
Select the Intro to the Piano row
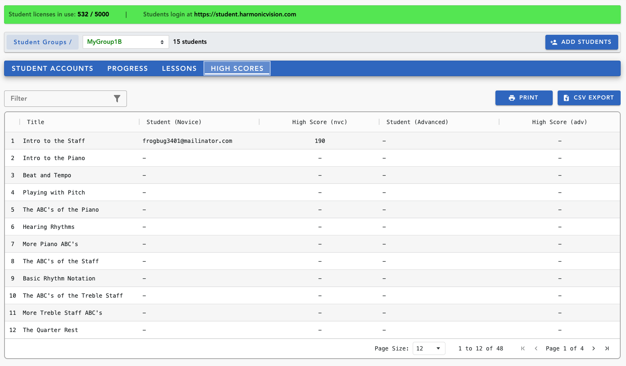coord(312,158)
